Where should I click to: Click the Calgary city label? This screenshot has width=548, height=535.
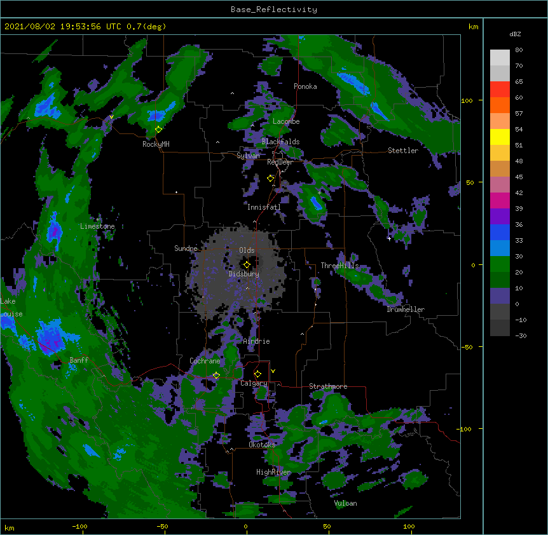(x=254, y=383)
